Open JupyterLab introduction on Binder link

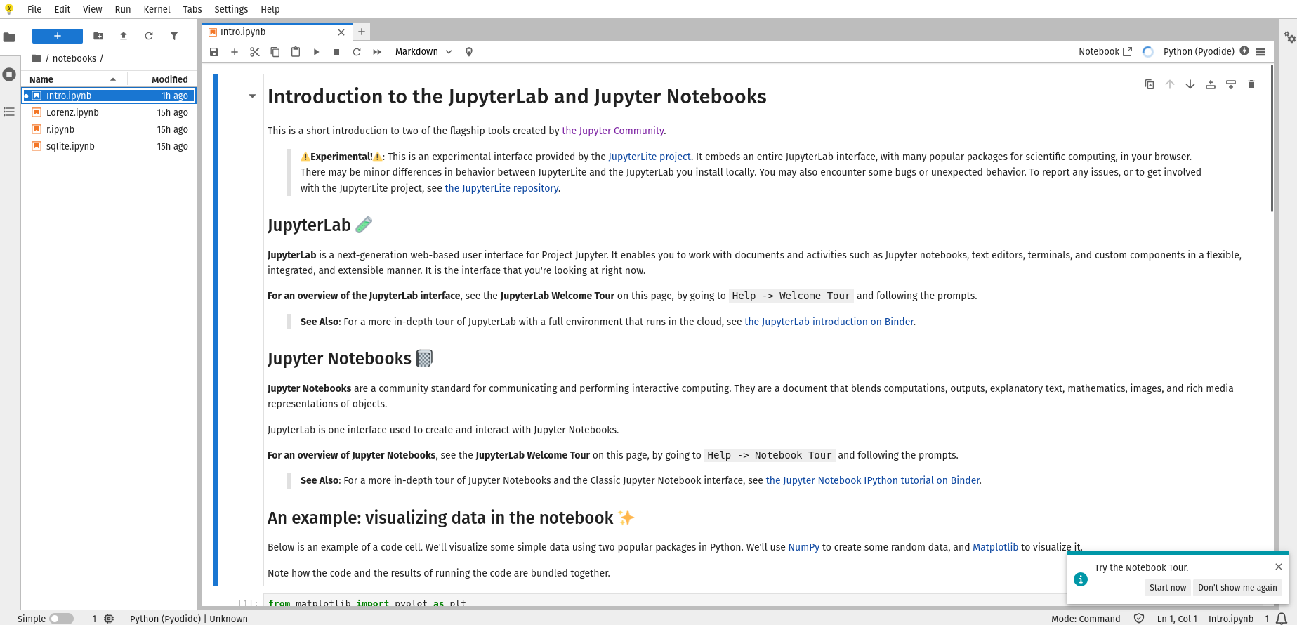click(x=829, y=322)
